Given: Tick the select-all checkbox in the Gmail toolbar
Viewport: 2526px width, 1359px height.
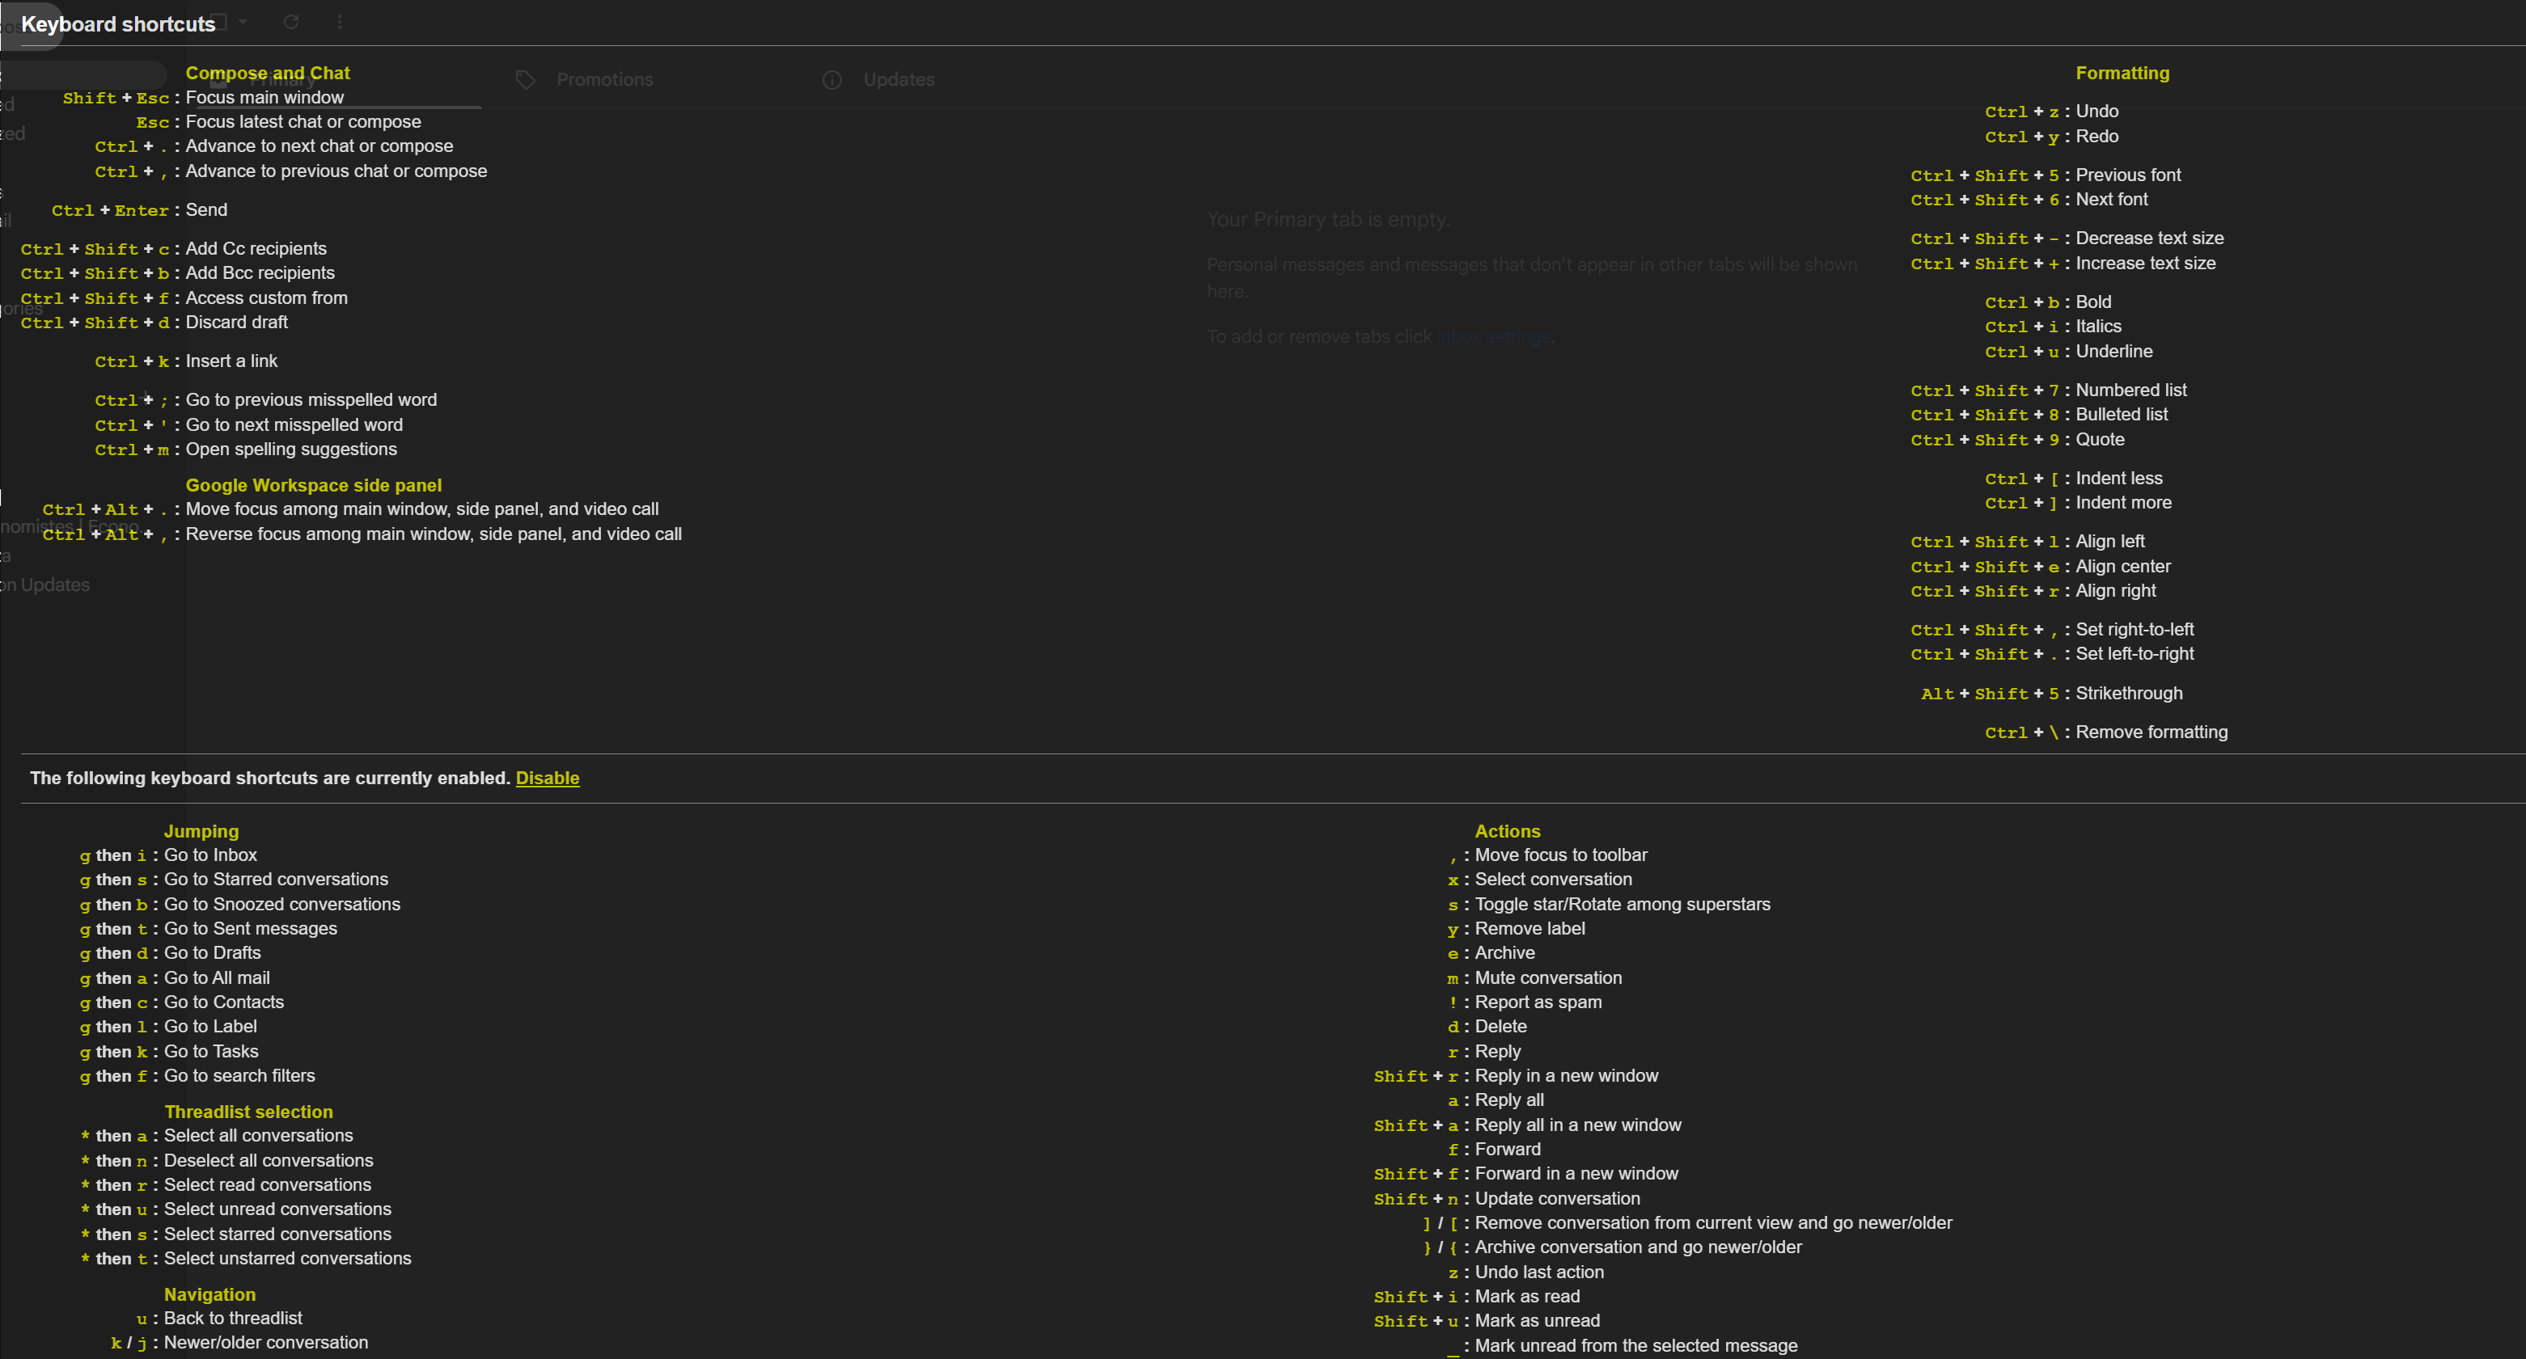Looking at the screenshot, I should click(220, 22).
